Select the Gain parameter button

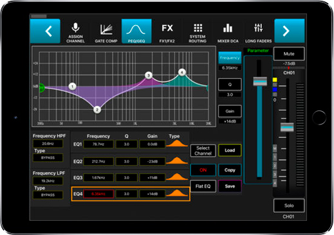(230, 111)
